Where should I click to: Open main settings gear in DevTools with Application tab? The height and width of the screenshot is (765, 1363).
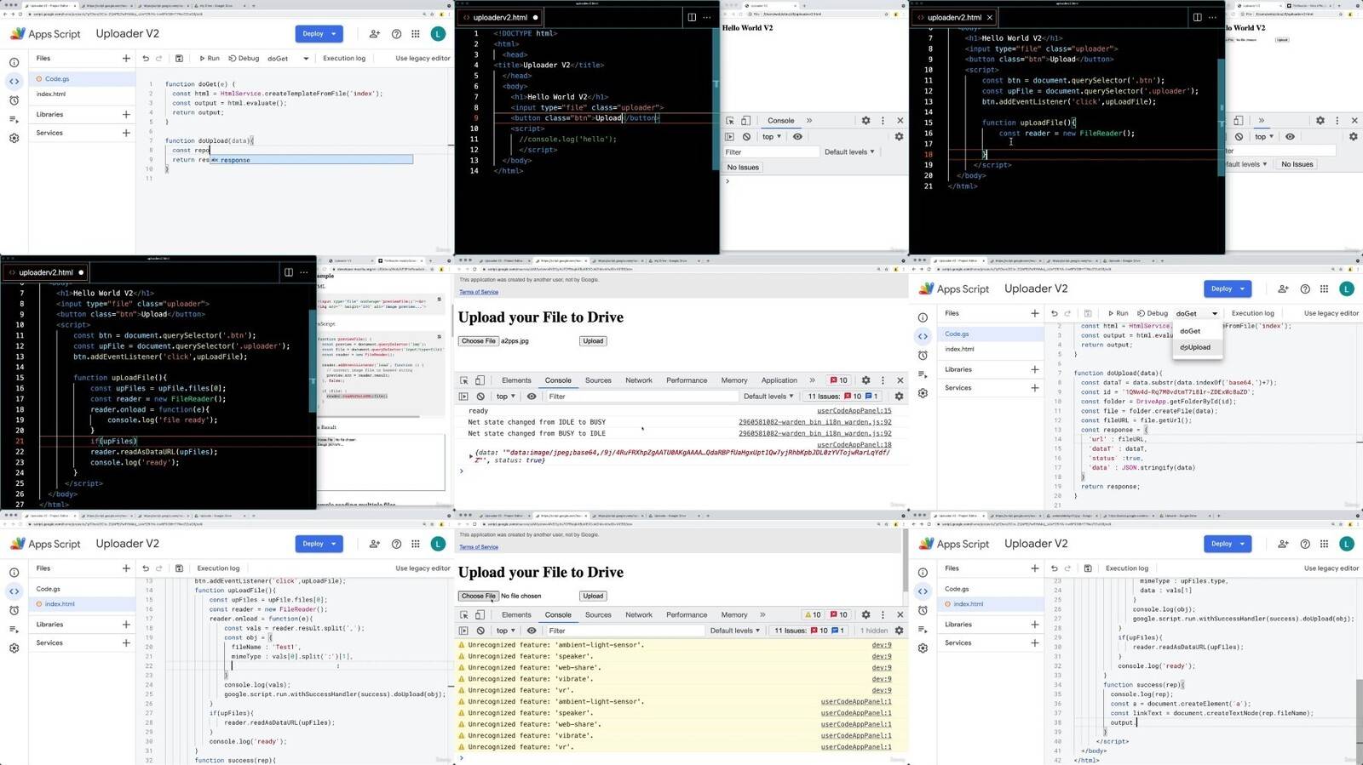click(866, 380)
